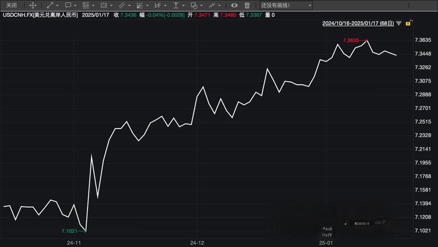
Task: Click the 7.1021 low price marker
Action: (x=69, y=231)
